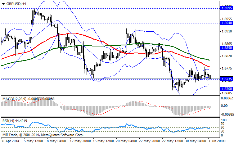Click the 30 Apr 2014 date label
The width and height of the screenshot is (234, 144).
pos(10,141)
